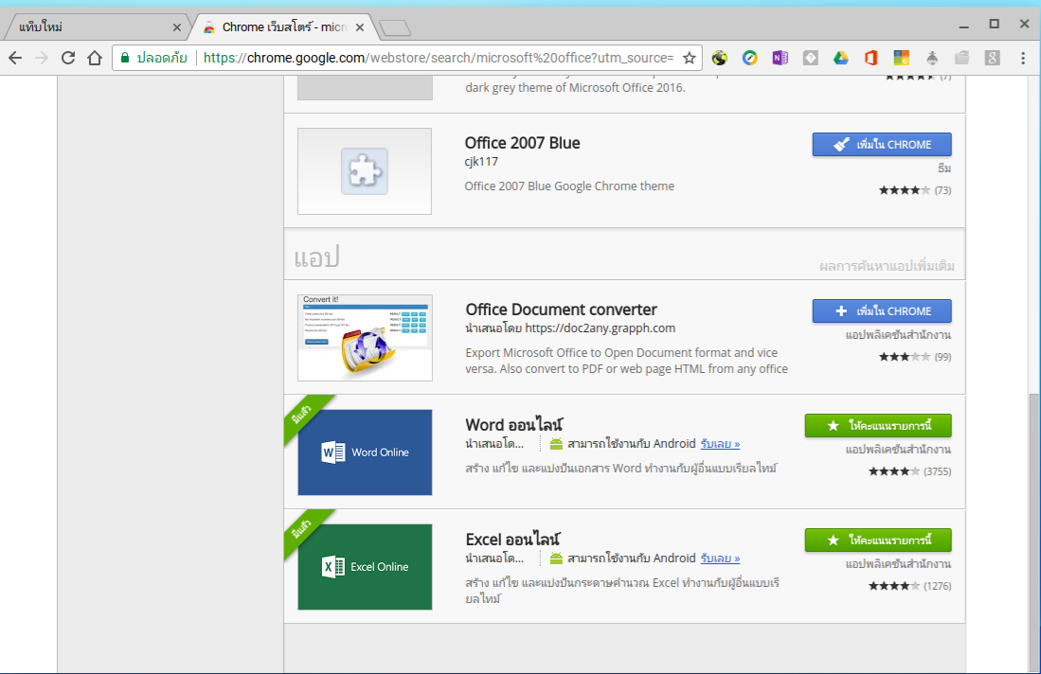Viewport: 1041px width, 674px height.
Task: Bookmark this page with the star icon
Action: click(x=690, y=58)
